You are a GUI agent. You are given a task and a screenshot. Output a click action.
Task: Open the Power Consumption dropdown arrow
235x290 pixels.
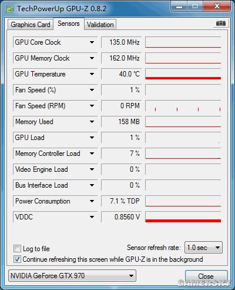pos(92,201)
